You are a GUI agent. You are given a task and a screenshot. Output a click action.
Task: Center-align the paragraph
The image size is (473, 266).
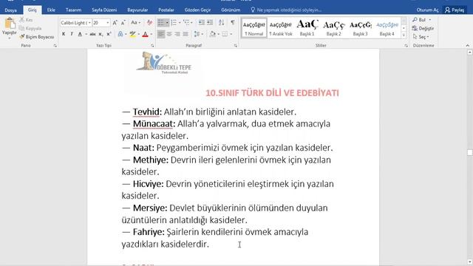169,34
